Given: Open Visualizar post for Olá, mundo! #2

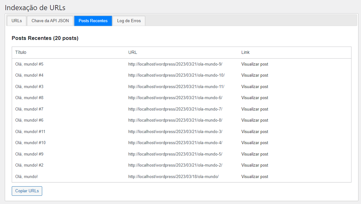Looking at the screenshot, I should click(x=255, y=165).
